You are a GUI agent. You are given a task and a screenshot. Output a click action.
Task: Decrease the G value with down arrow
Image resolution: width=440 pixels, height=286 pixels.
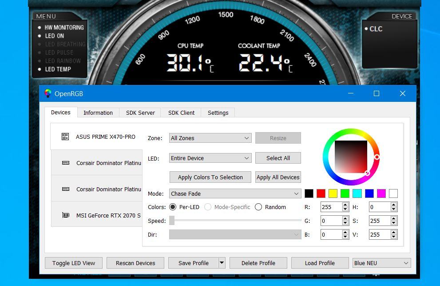[x=345, y=223]
